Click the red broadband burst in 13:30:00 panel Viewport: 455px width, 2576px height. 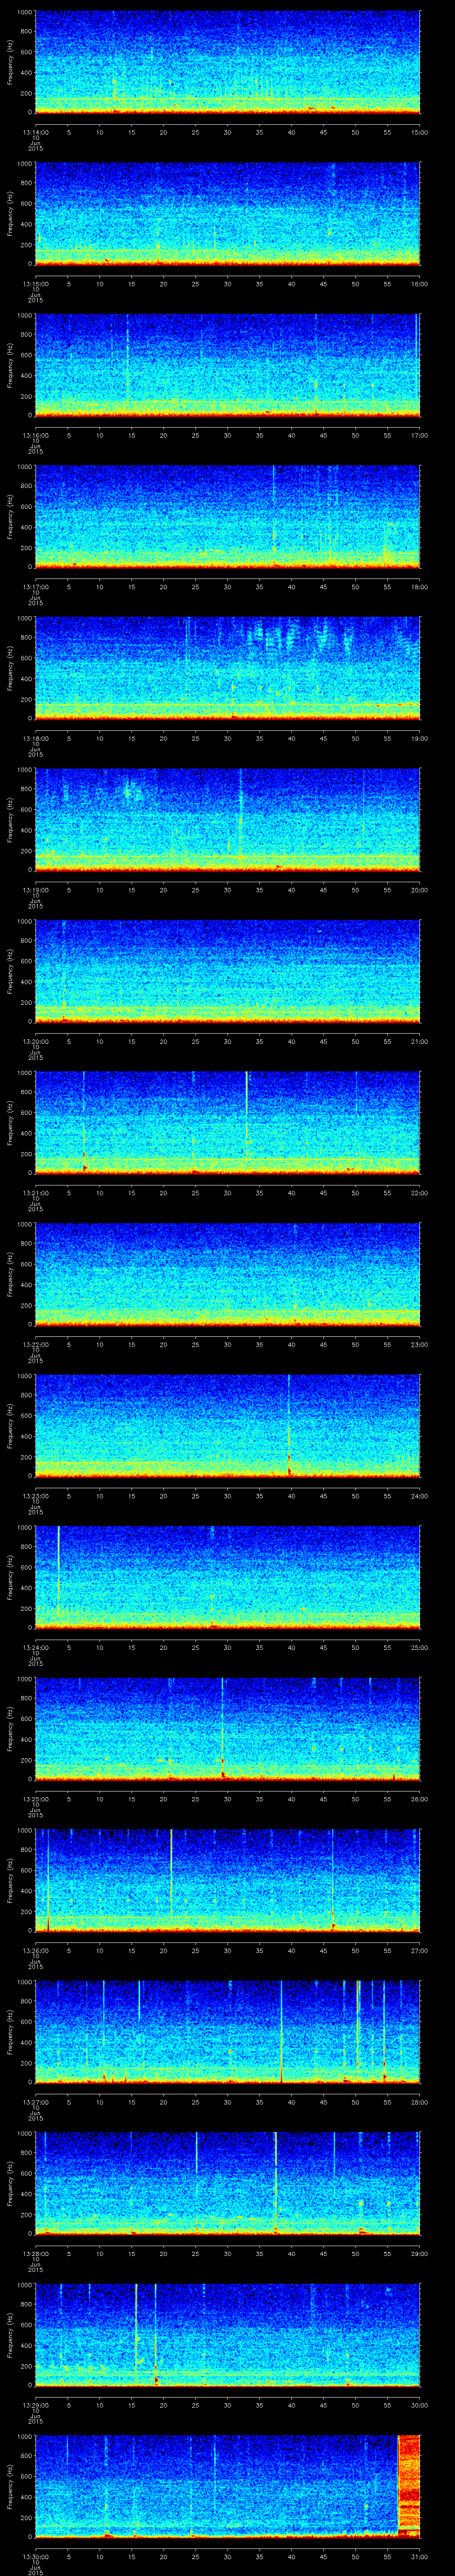(409, 2485)
